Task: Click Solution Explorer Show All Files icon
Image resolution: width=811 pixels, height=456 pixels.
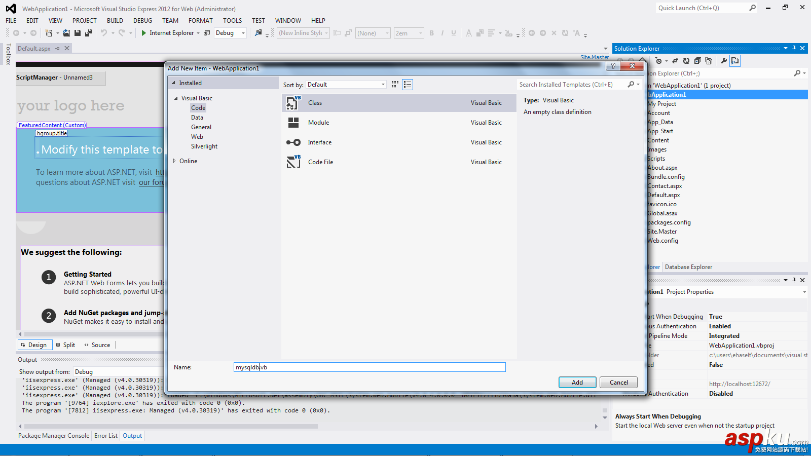Action: [x=709, y=61]
